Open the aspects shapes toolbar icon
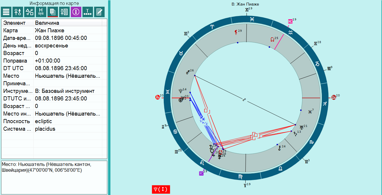Image resolution: width=382 pixels, height=195 pixels. (x=29, y=12)
